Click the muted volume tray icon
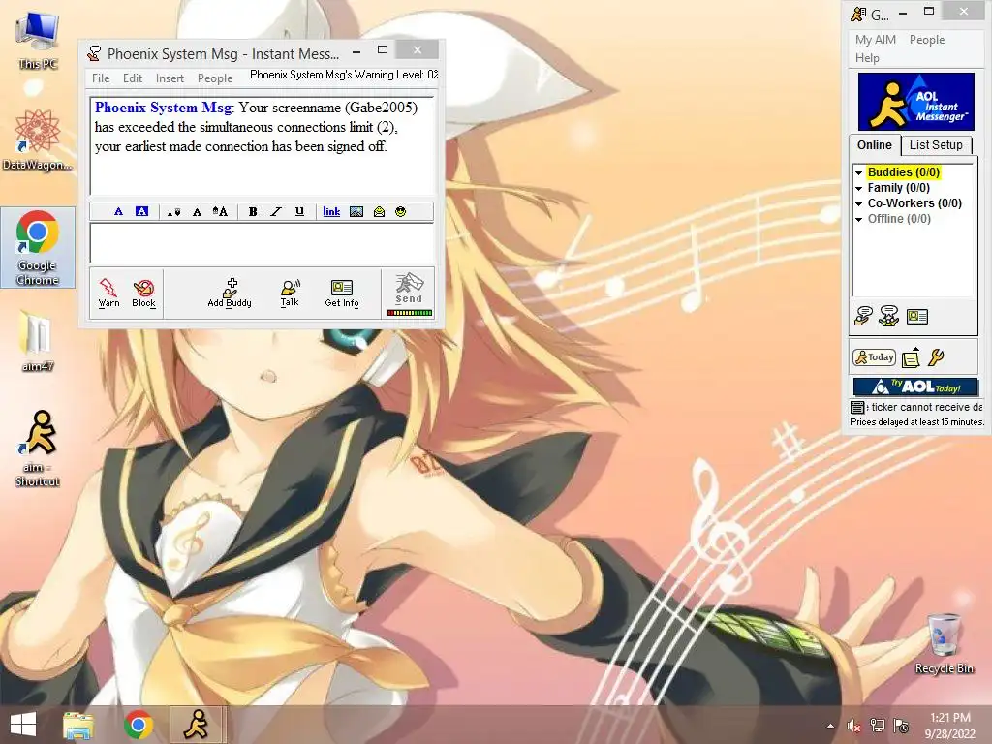Screen dimensions: 992x744 (853, 726)
